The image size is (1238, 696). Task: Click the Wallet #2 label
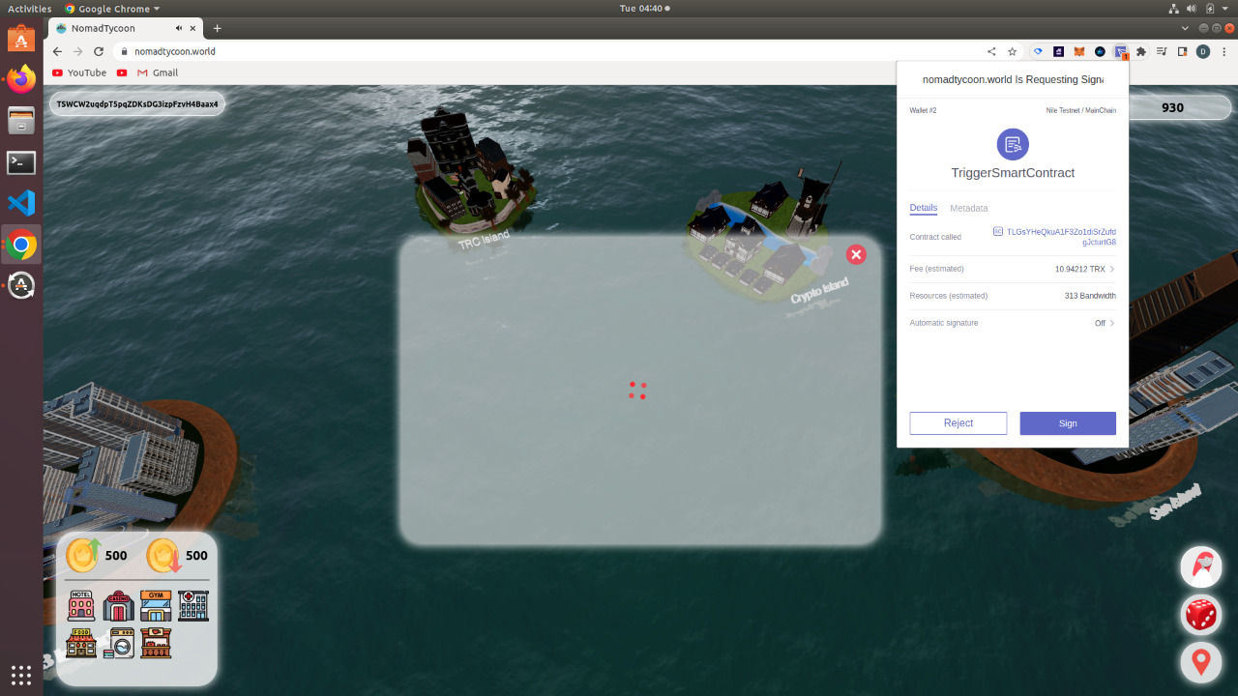[x=923, y=110]
